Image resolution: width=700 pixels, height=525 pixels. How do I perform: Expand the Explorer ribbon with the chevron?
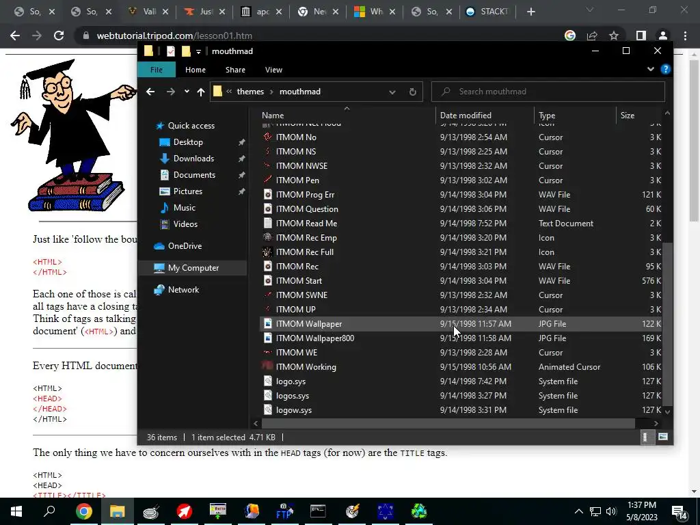[651, 69]
